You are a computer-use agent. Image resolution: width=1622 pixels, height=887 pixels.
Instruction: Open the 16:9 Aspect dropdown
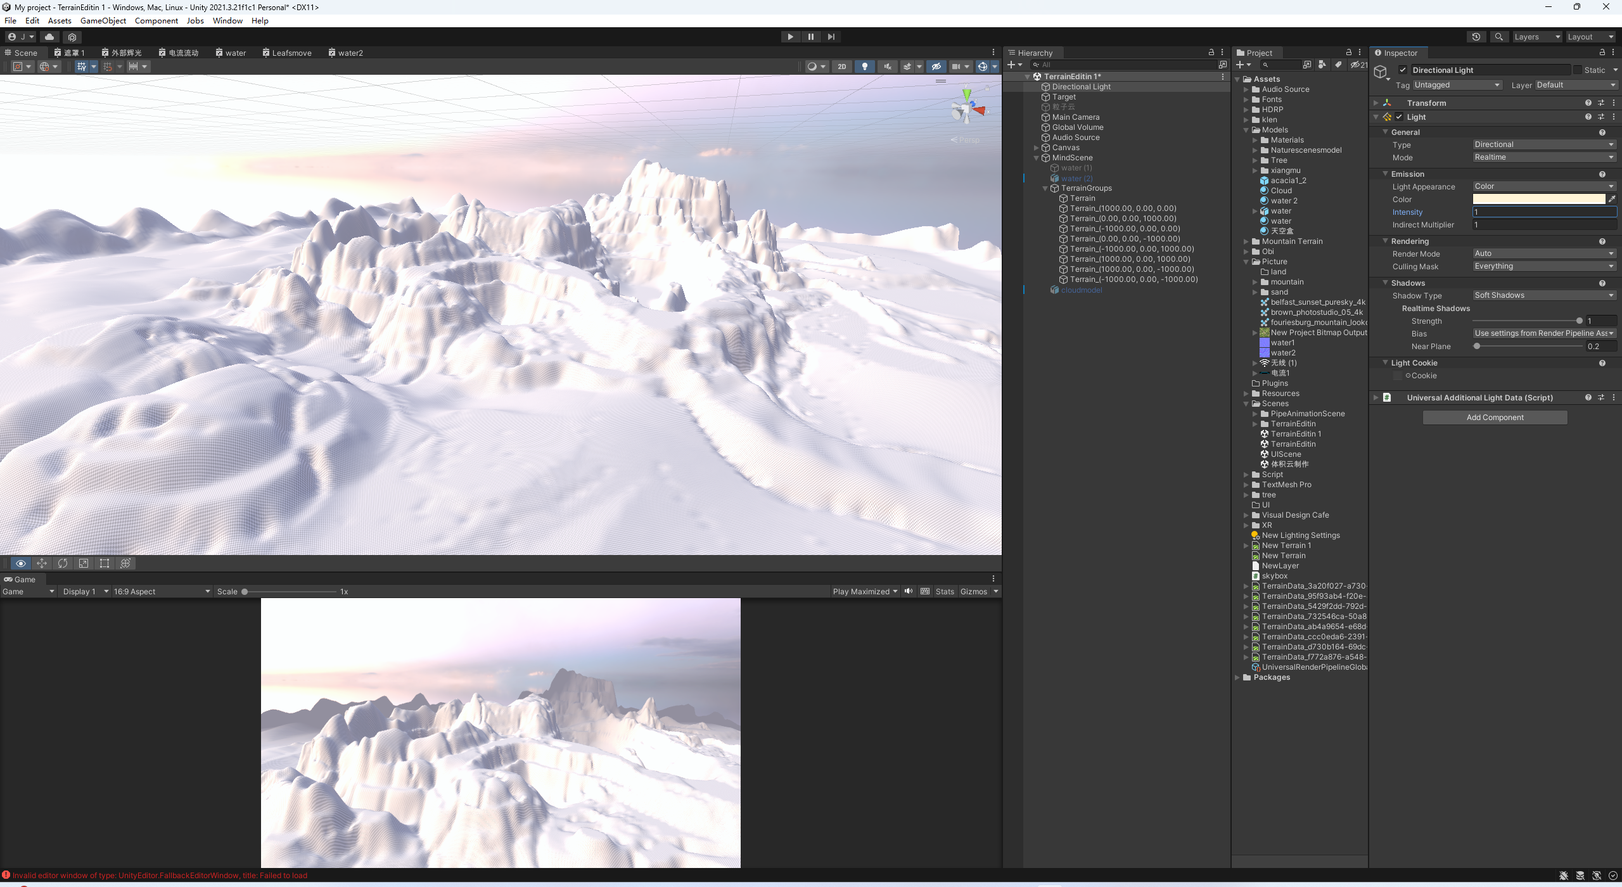tap(162, 592)
